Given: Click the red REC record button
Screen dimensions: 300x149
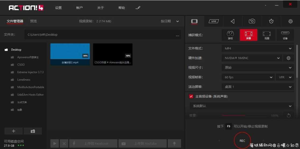Looking at the screenshot, I should coord(242,141).
